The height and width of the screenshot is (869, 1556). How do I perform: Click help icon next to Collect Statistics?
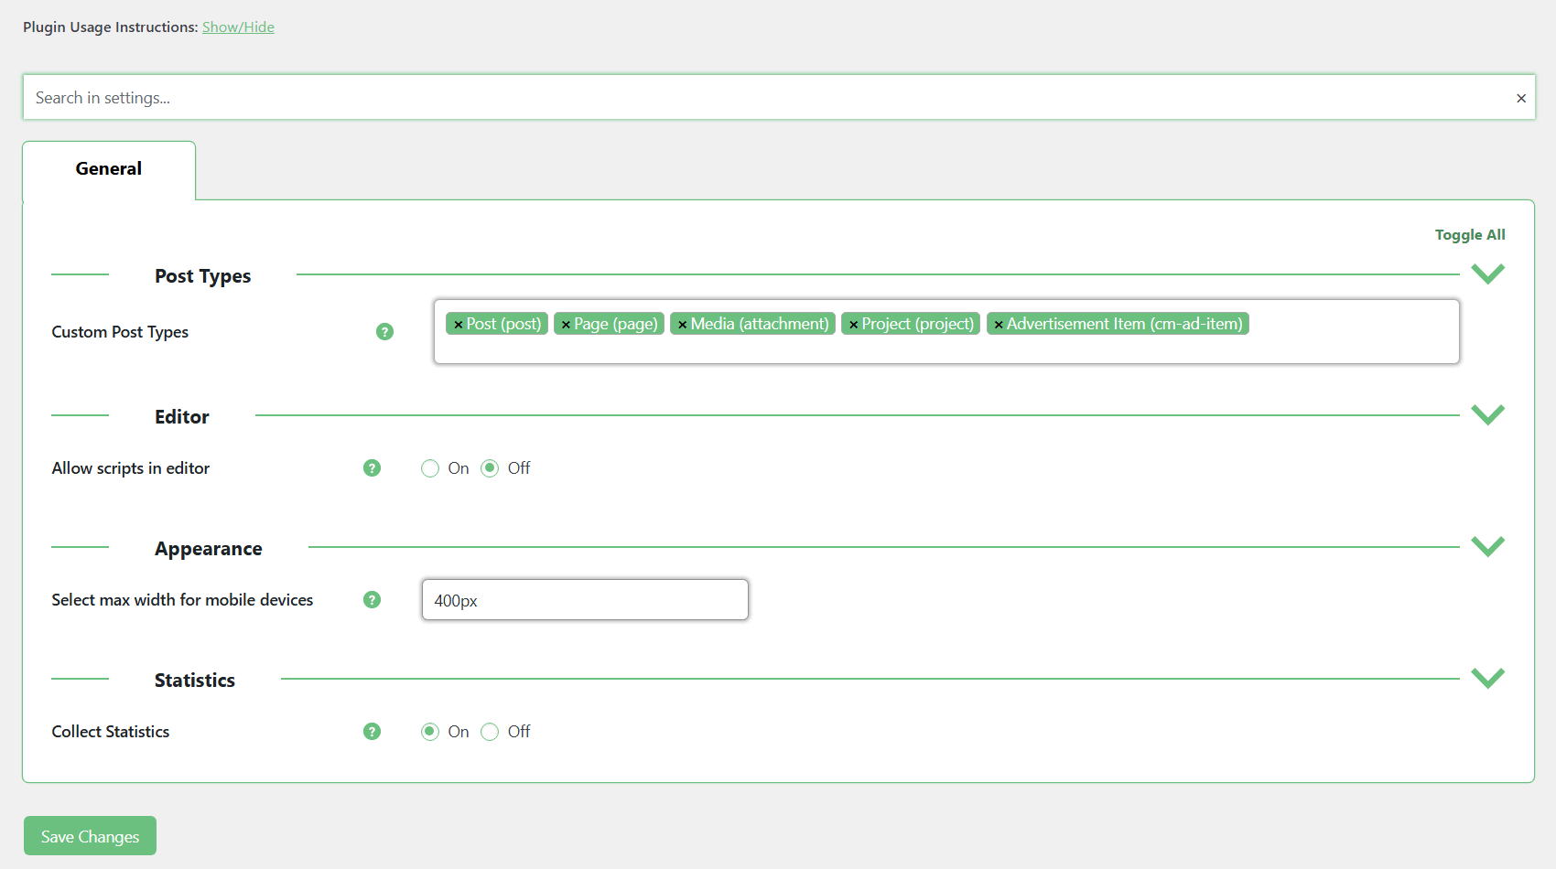click(x=372, y=732)
